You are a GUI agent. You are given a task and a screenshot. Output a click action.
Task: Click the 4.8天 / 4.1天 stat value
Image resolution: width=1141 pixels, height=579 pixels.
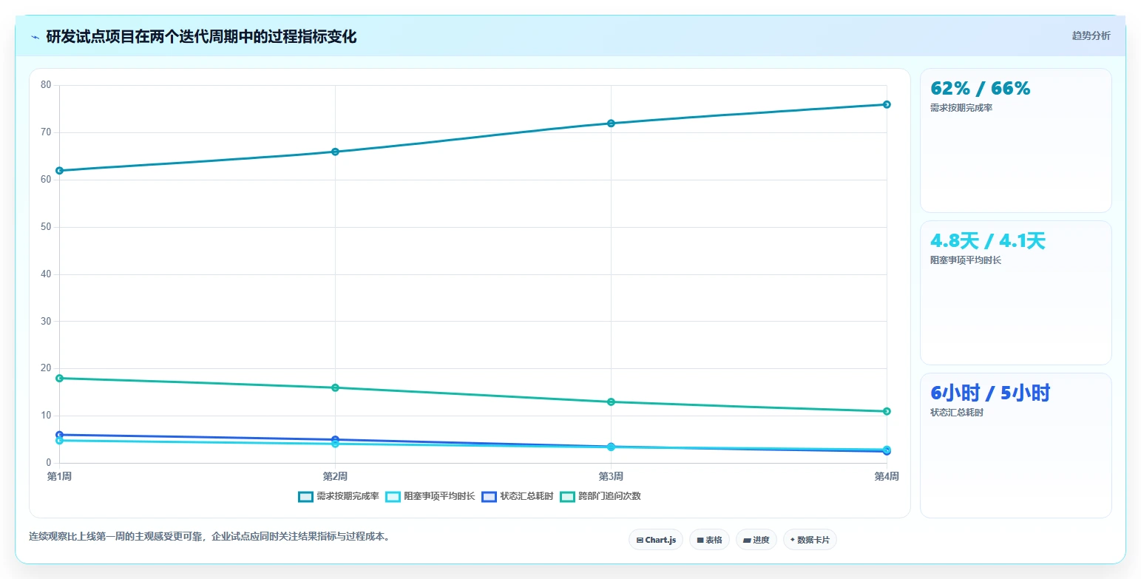click(987, 241)
